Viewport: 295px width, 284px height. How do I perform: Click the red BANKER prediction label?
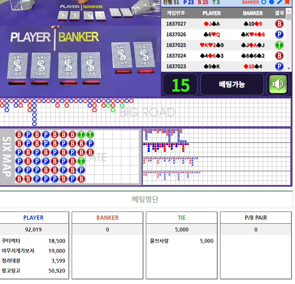(x=250, y=2)
